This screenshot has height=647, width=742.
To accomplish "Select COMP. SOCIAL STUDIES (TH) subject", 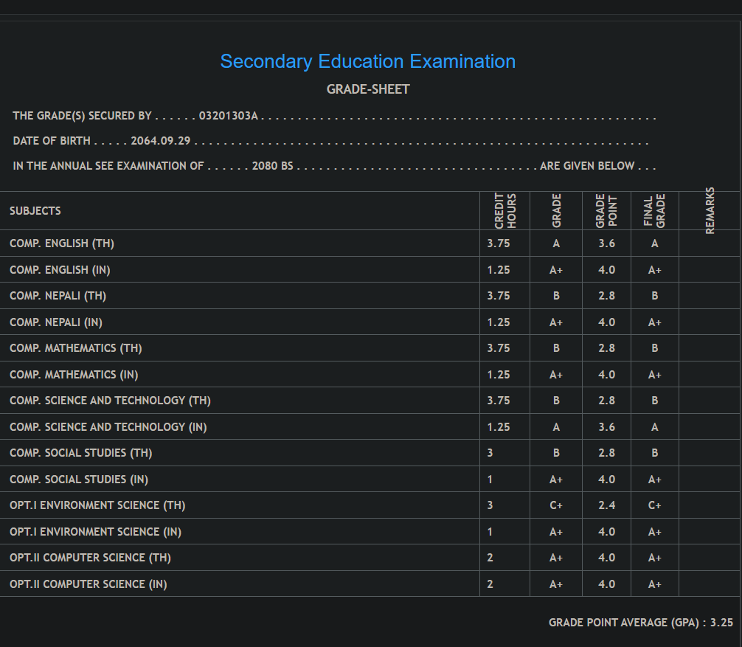I will tap(81, 453).
